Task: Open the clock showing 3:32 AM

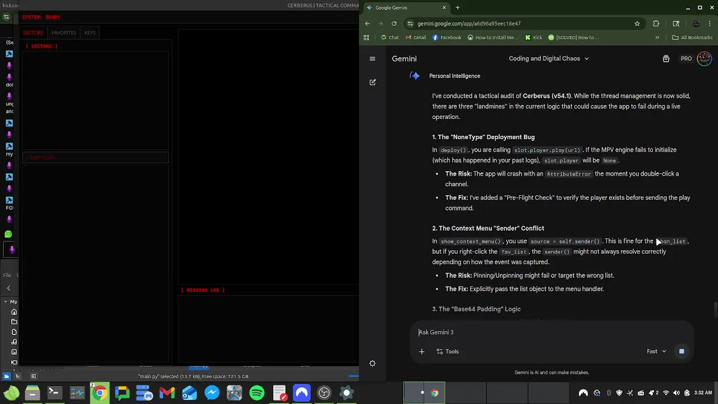Action: (x=703, y=393)
